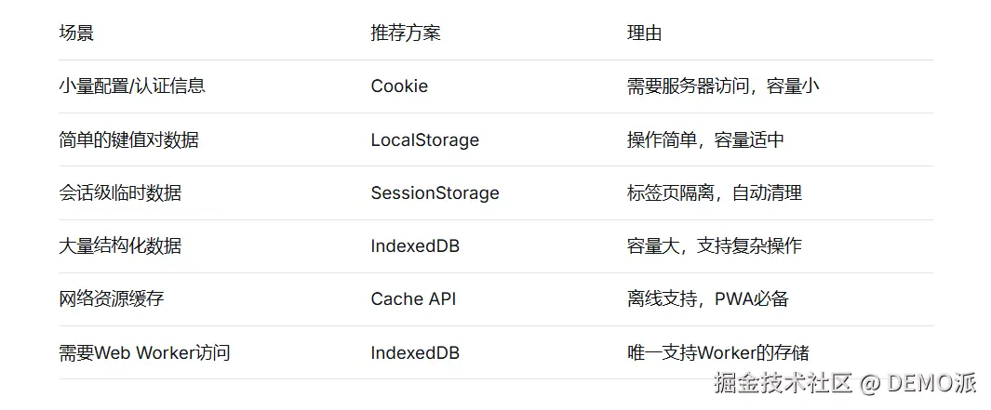Select the 会话级临时数据 cell

click(120, 193)
